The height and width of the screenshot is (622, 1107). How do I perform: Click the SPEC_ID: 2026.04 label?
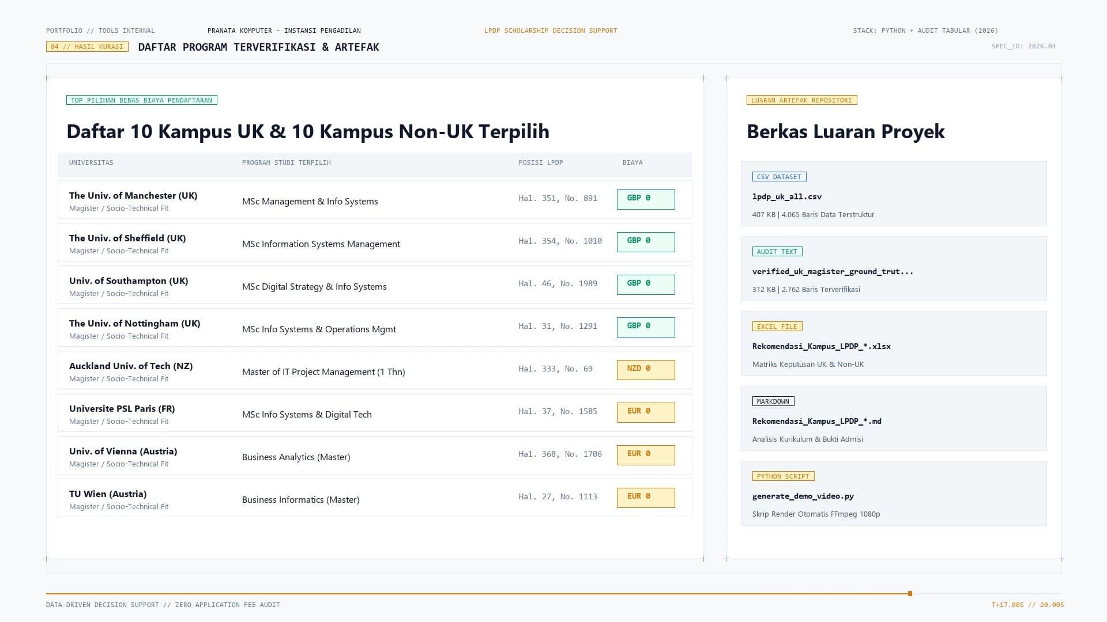(1024, 46)
